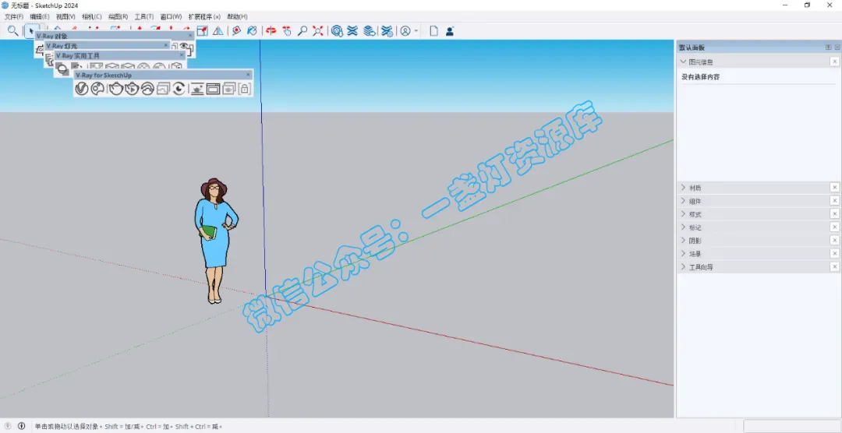Collapse the 图元信息 panel
This screenshot has width=842, height=433.
click(683, 62)
